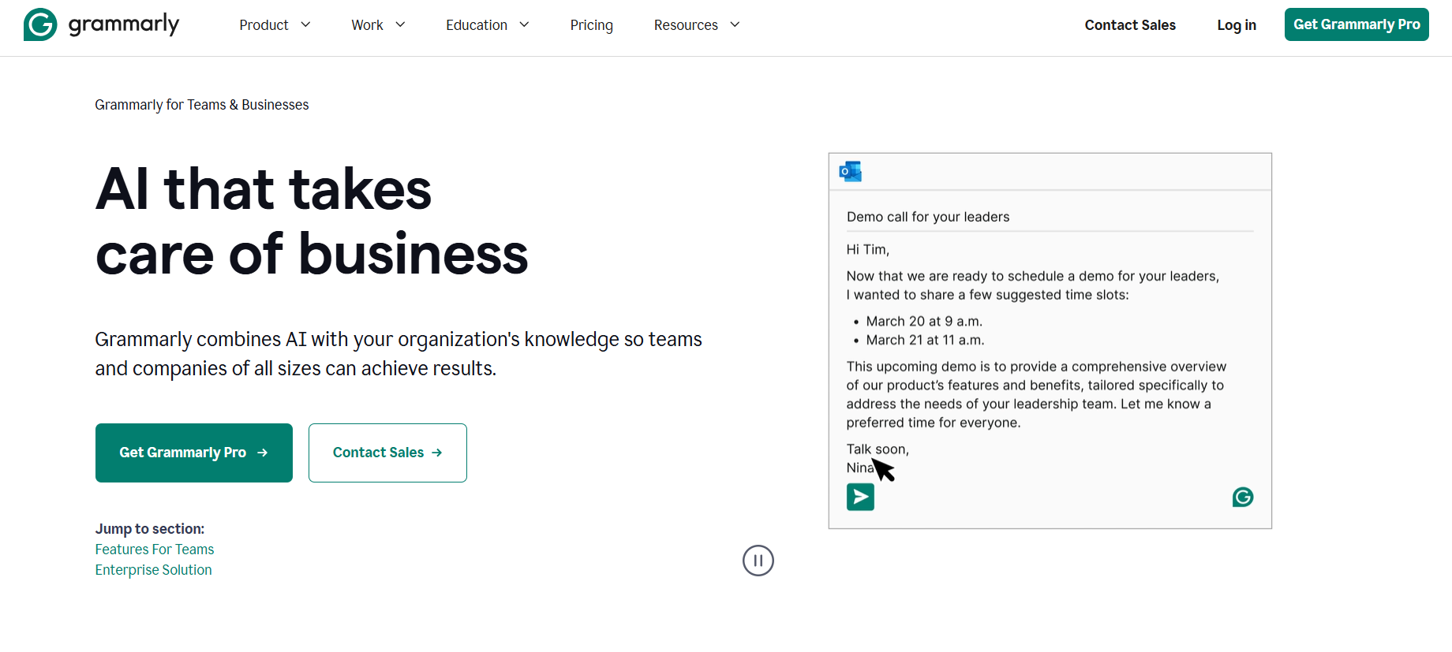Expand the Education navigation menu

click(488, 25)
